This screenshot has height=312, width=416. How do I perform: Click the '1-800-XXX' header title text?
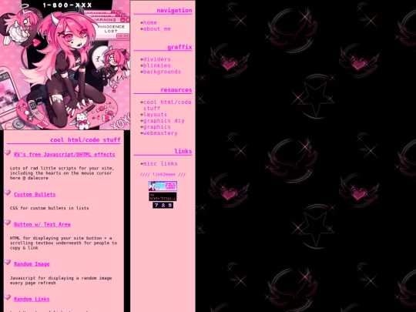coord(67,5)
